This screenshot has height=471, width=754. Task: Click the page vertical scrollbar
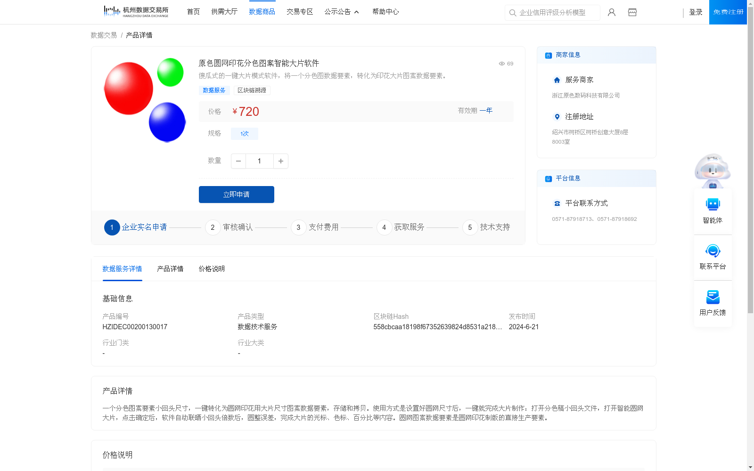[x=751, y=160]
